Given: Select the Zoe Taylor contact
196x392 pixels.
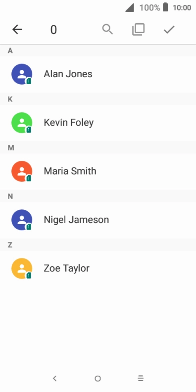Looking at the screenshot, I should point(98,268).
